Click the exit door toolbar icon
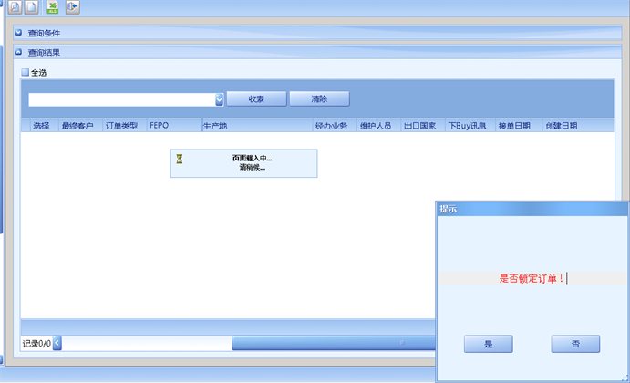The height and width of the screenshot is (383, 630). (x=72, y=7)
